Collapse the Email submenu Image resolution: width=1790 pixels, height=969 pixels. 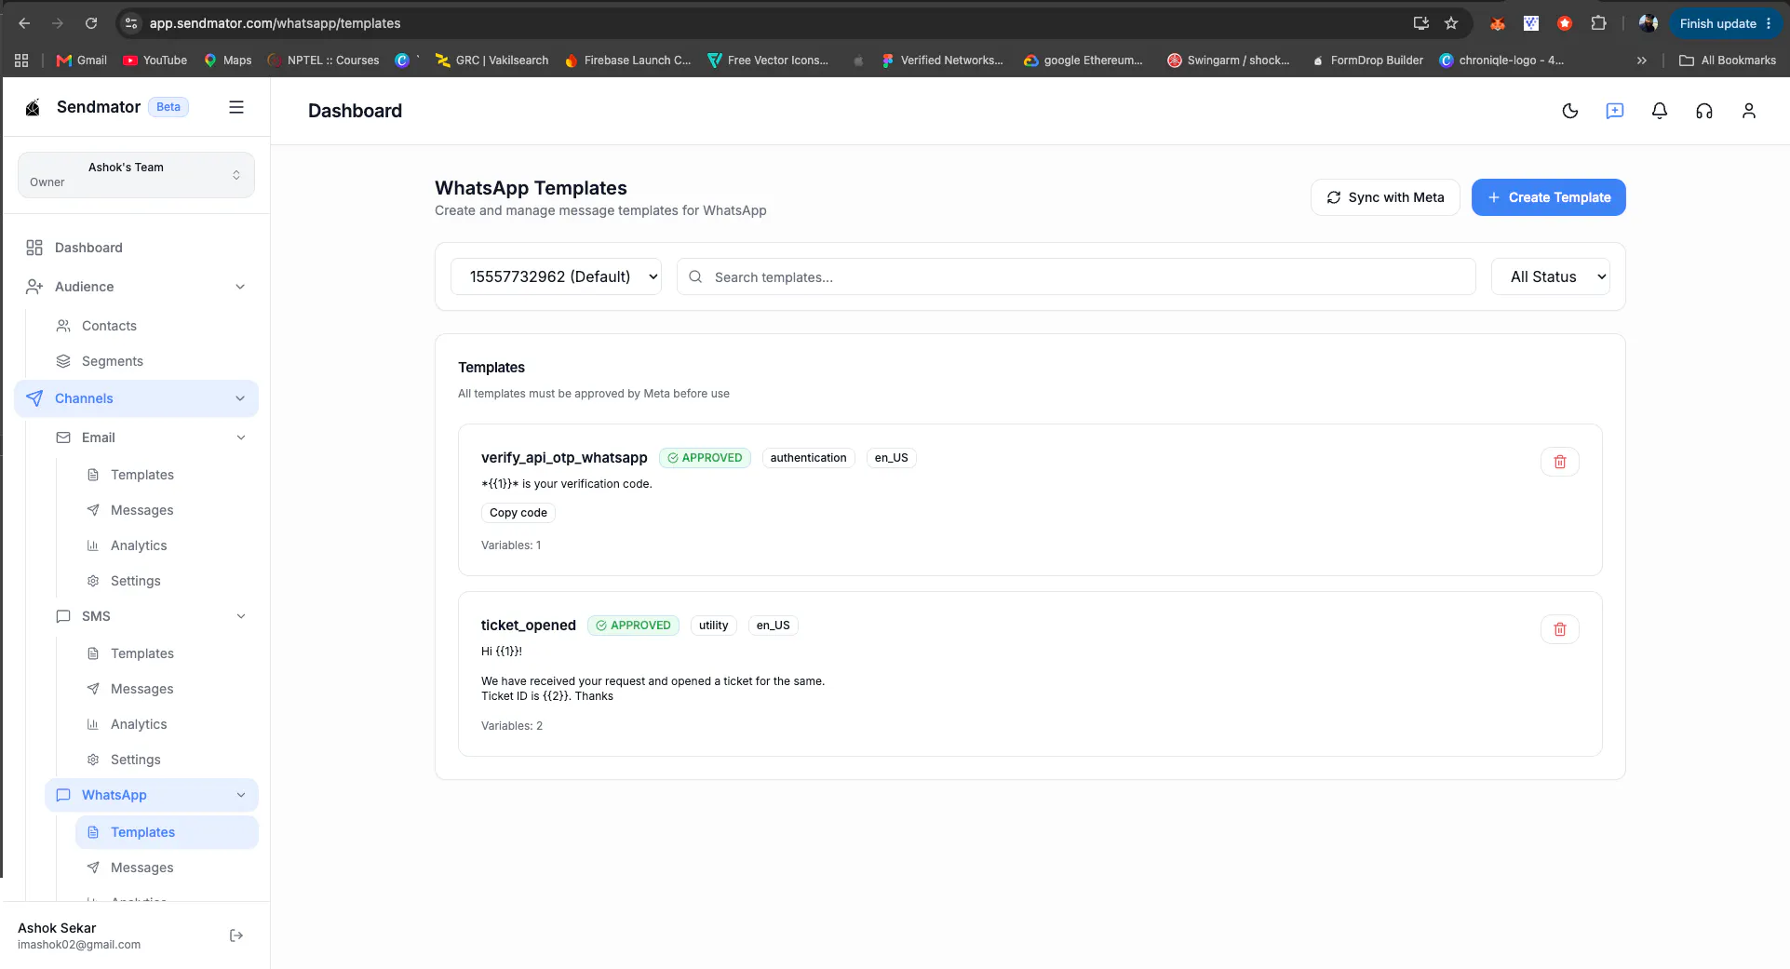click(241, 437)
